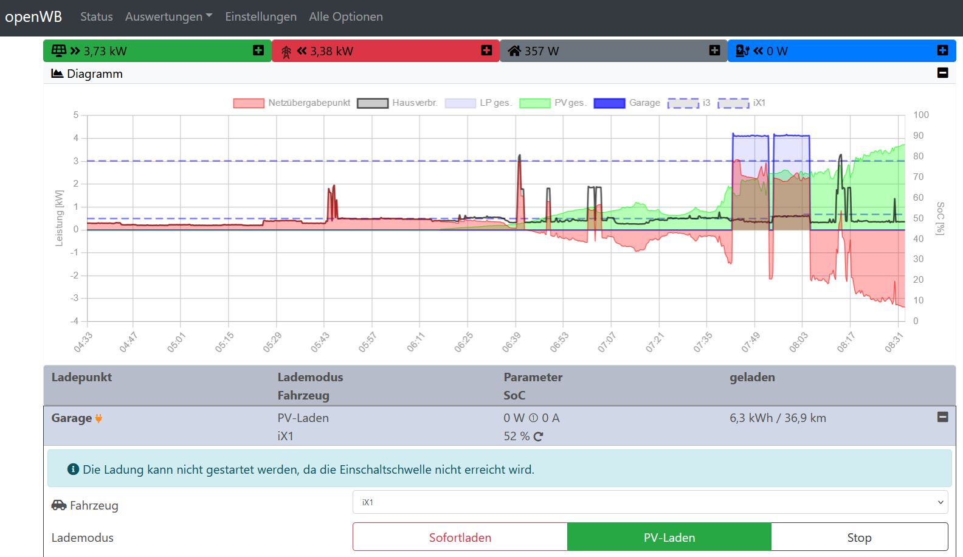Screen dimensions: 963x557
Task: Click the house consumption icon
Action: click(x=514, y=51)
